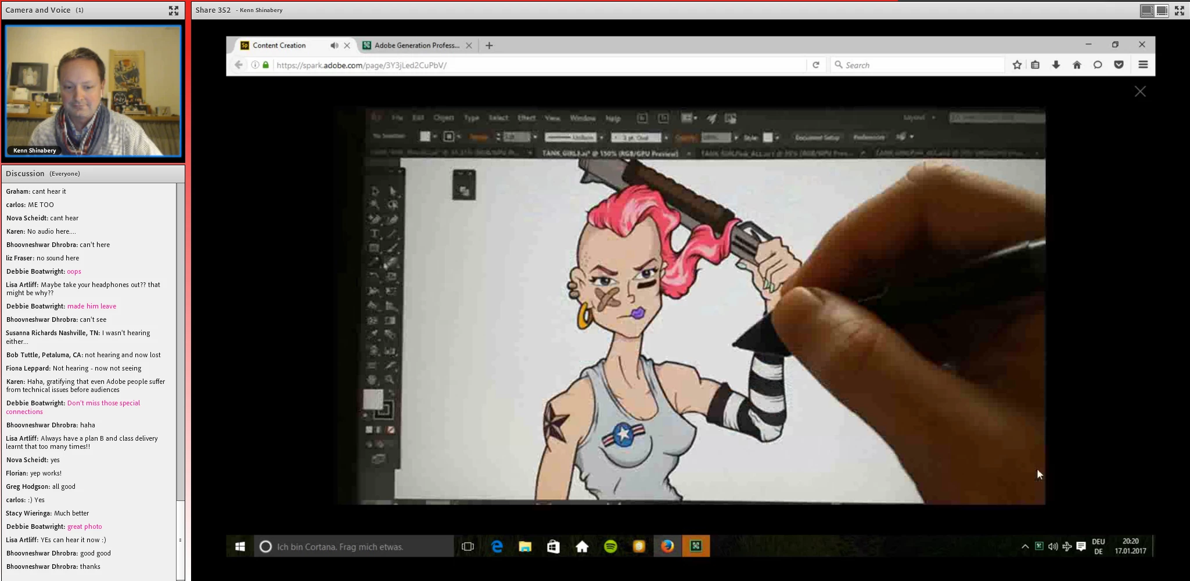Bookmark this page with the star
The image size is (1190, 581).
pos(1017,65)
